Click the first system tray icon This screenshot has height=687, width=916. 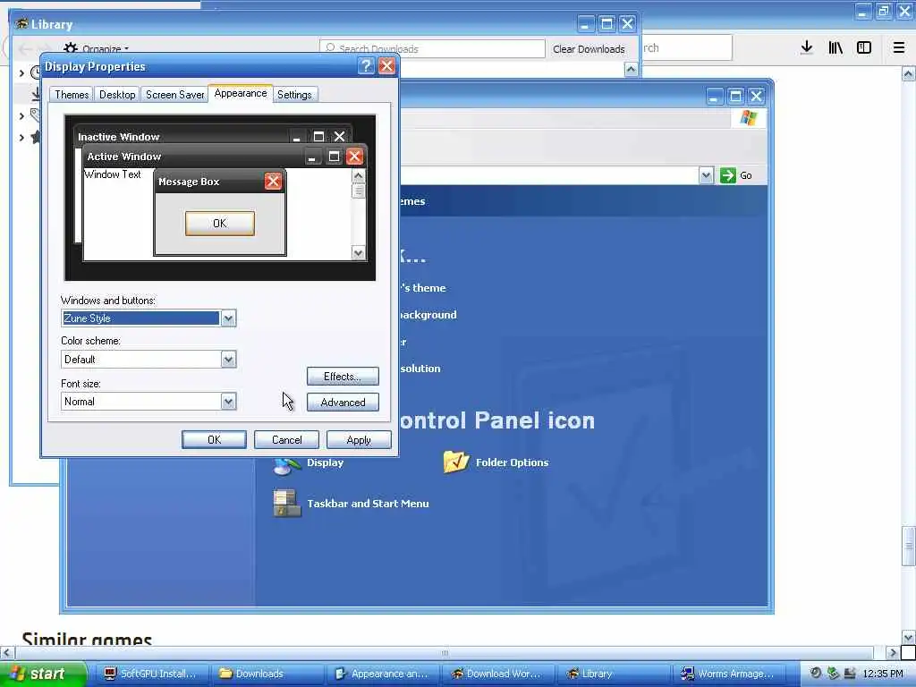[x=816, y=673]
